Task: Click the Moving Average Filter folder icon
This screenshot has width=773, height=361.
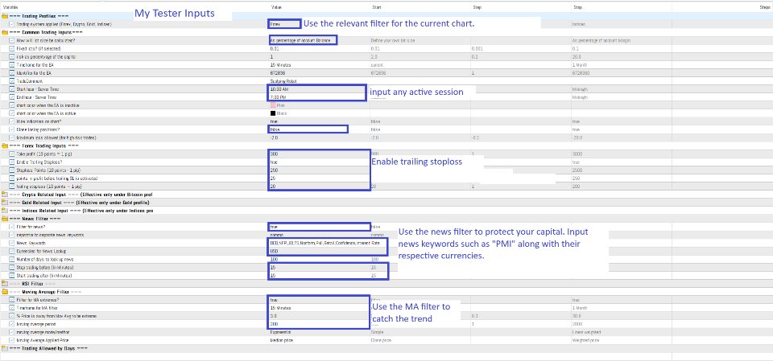Action: point(4,291)
